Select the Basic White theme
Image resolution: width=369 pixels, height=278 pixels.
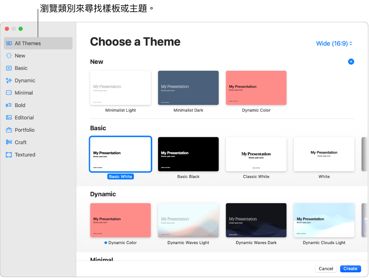[120, 154]
